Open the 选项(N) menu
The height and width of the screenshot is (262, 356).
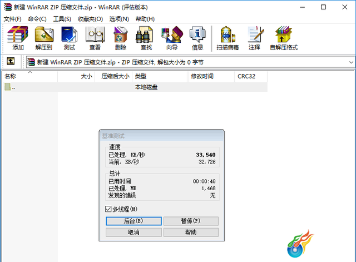click(119, 19)
